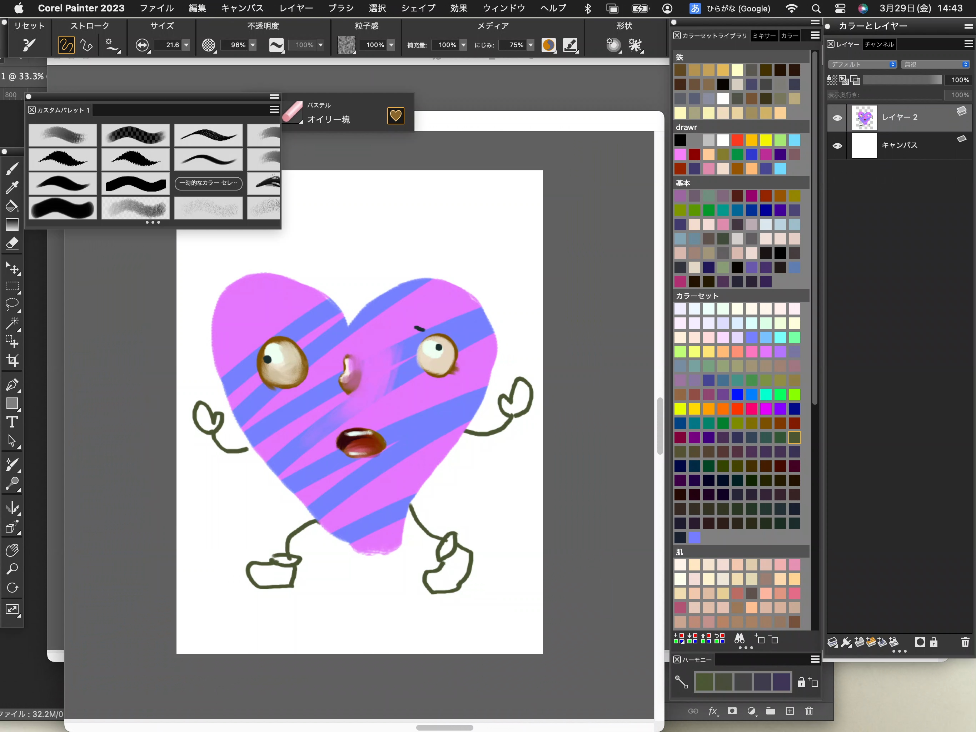The height and width of the screenshot is (732, 976).
Task: Pick the Paint Bucket fill tool
Action: tap(12, 206)
